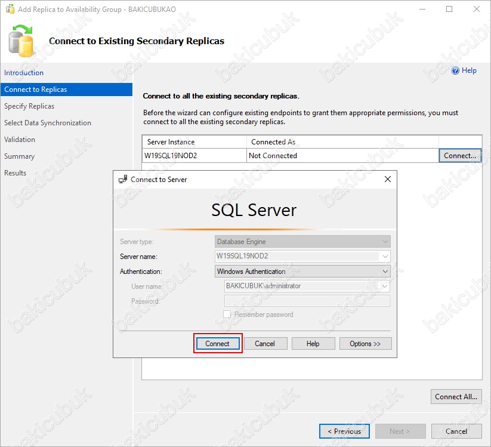Click the Connect button in the Connect to Server dialog
The height and width of the screenshot is (447, 491).
click(x=218, y=343)
